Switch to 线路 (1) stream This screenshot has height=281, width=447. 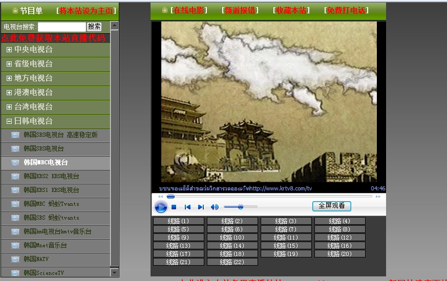tap(179, 221)
